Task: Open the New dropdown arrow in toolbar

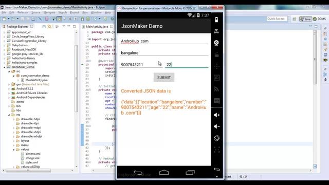Action: pyautogui.click(x=8, y=19)
